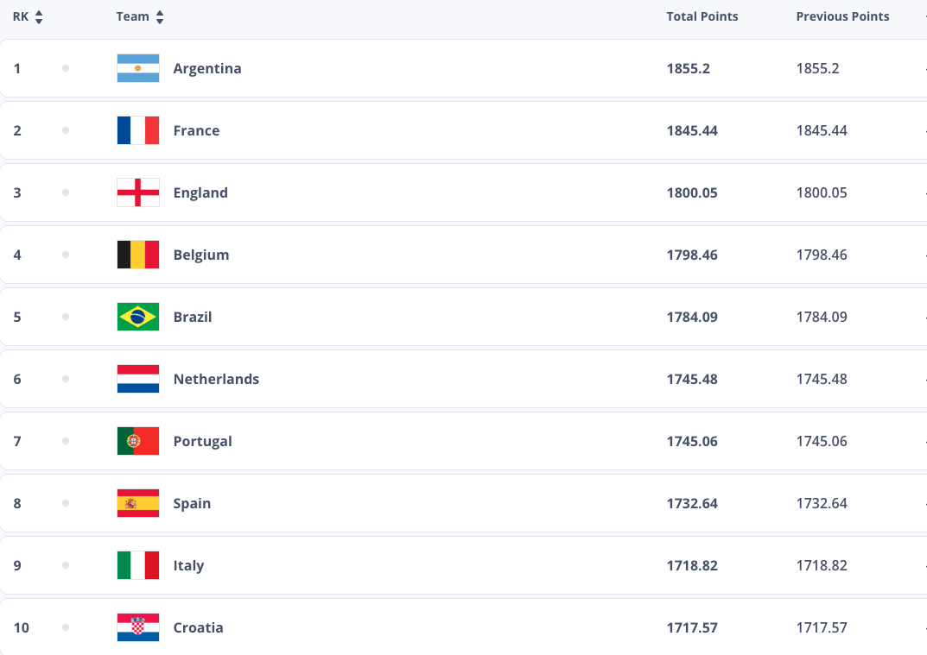Click the Brazil flag icon
Image resolution: width=927 pixels, height=655 pixels.
137,317
